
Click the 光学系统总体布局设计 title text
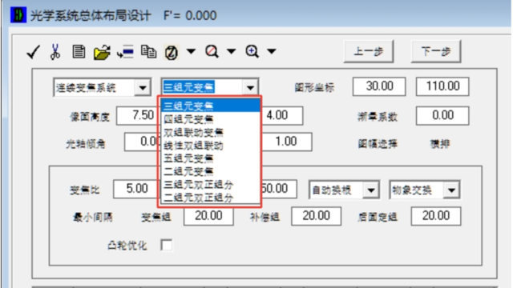click(x=91, y=15)
